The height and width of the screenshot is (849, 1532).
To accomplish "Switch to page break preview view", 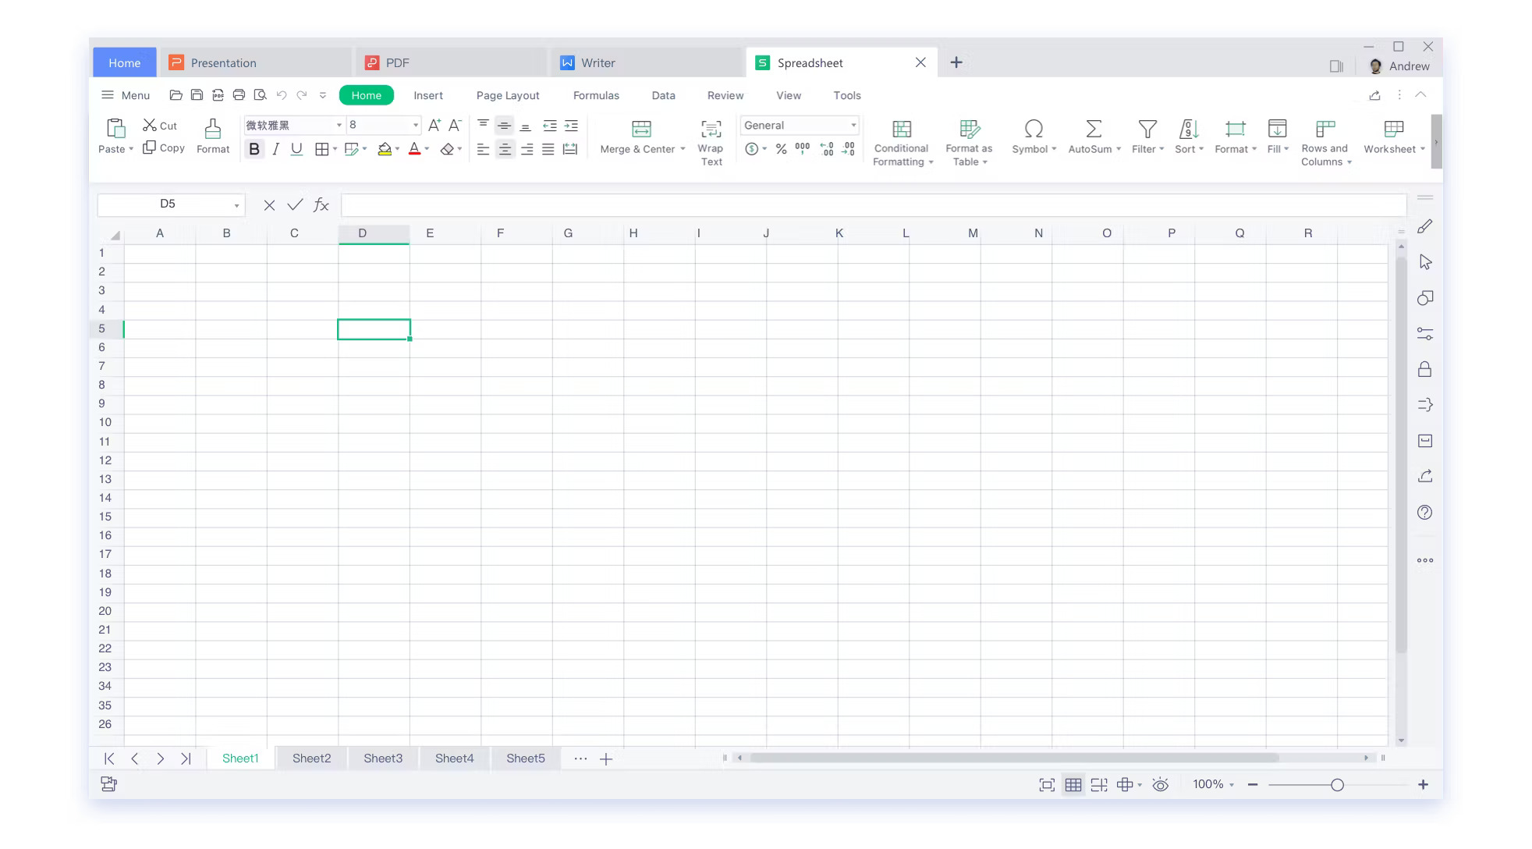I will point(1098,785).
